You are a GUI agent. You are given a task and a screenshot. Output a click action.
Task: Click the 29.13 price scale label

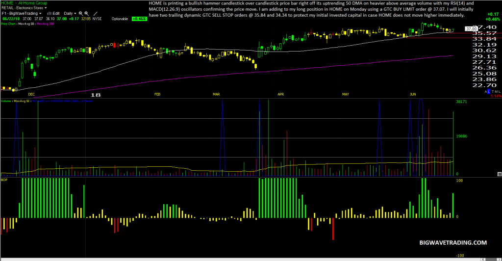click(x=484, y=56)
